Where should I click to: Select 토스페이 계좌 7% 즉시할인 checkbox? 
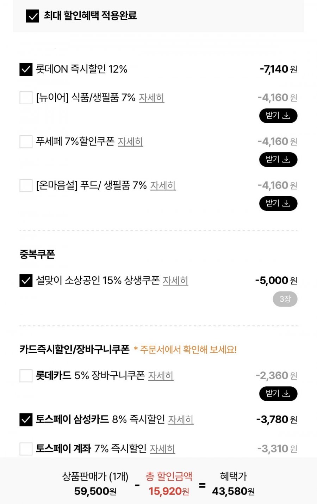tap(26, 449)
